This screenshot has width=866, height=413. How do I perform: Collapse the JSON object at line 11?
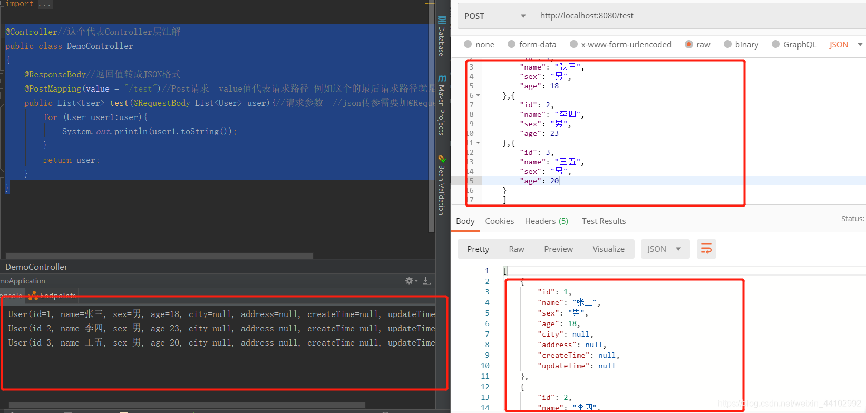478,143
